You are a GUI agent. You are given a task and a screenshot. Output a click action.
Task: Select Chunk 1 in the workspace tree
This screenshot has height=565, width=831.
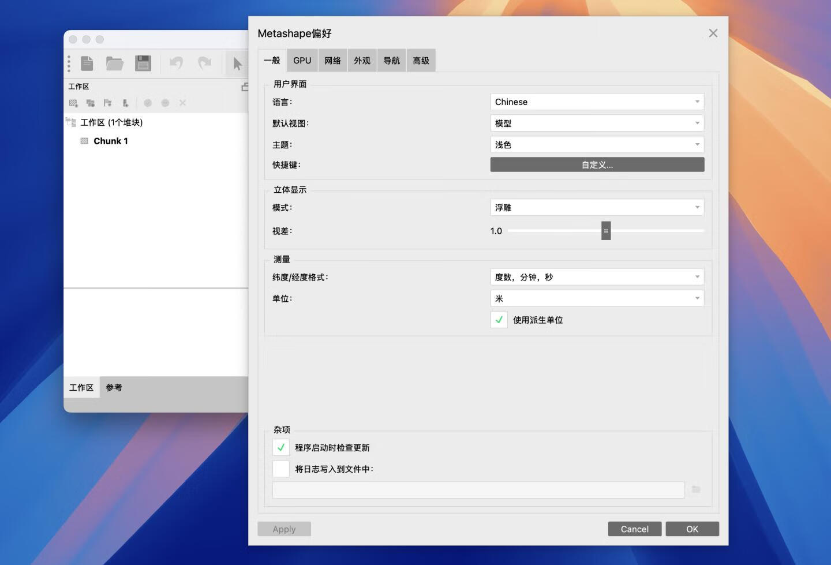[110, 140]
